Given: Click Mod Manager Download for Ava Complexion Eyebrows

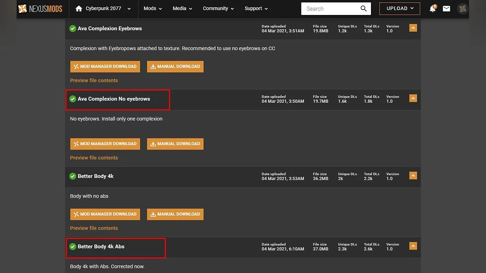Looking at the screenshot, I should pyautogui.click(x=105, y=67).
